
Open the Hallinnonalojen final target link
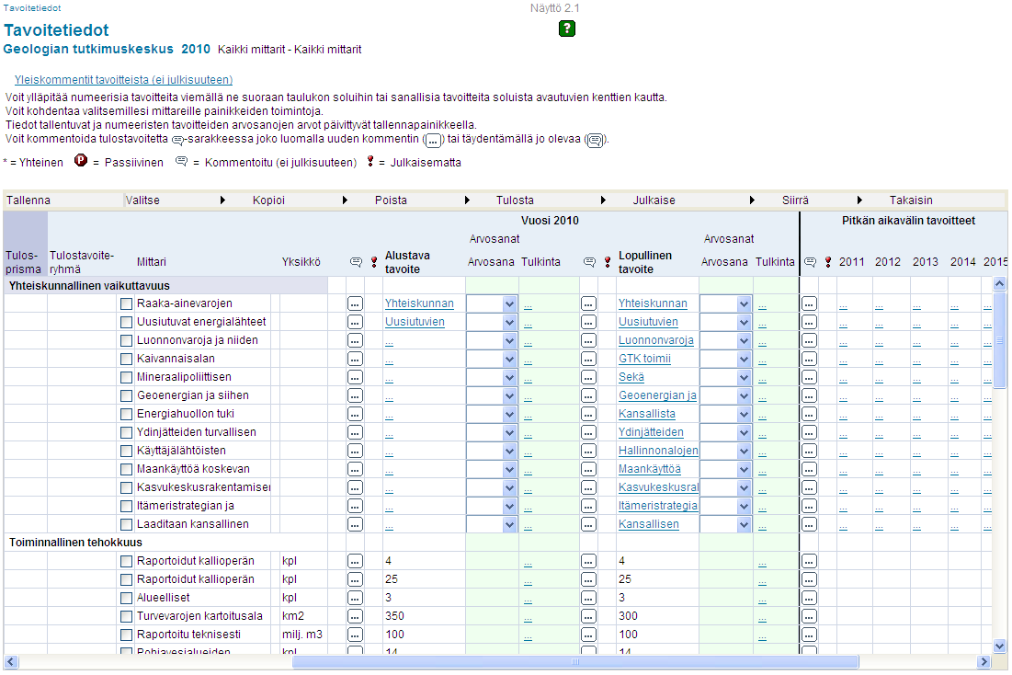(x=658, y=451)
